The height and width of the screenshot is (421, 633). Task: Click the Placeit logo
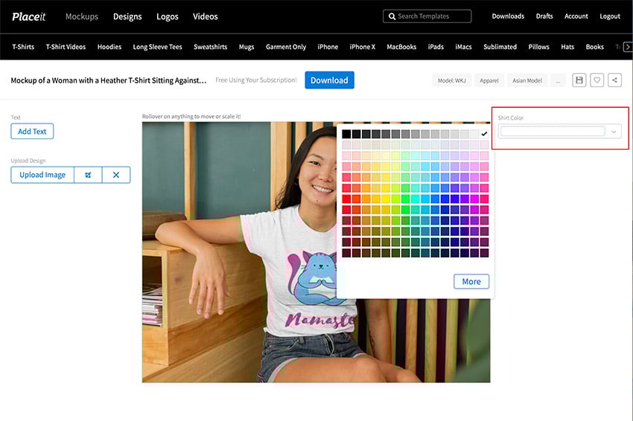click(x=28, y=16)
